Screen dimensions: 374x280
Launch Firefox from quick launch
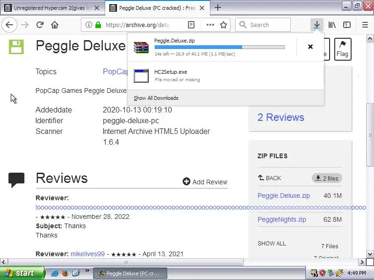[x=65, y=273]
